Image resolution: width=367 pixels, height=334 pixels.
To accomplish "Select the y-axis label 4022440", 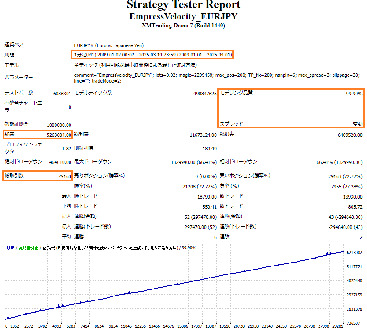I will coord(354,281).
